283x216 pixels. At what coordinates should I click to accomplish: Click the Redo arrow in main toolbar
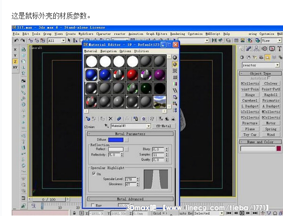point(22,40)
